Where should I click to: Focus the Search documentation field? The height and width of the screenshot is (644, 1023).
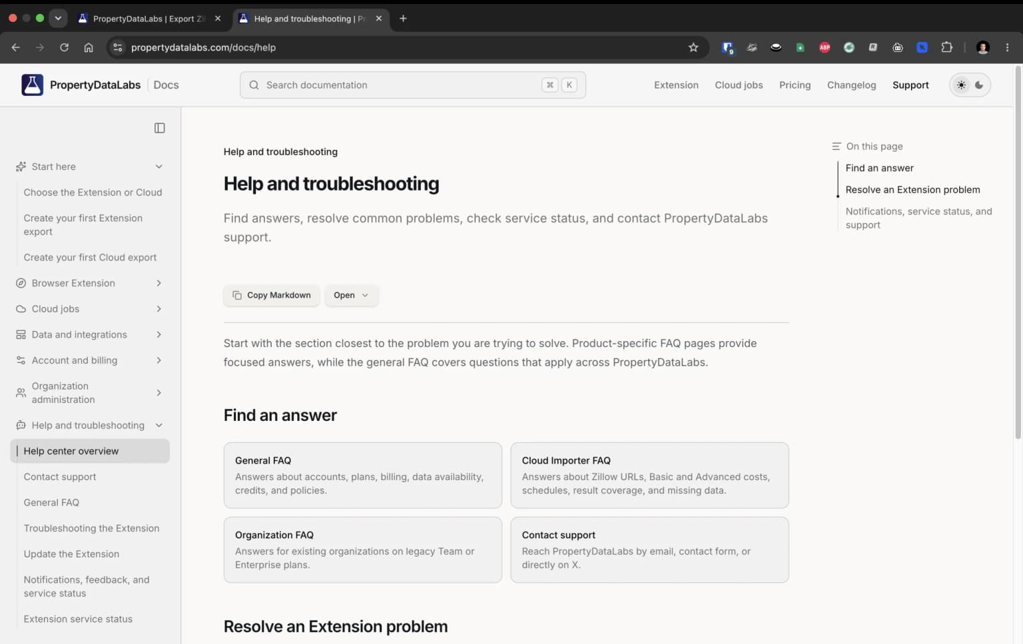[413, 85]
